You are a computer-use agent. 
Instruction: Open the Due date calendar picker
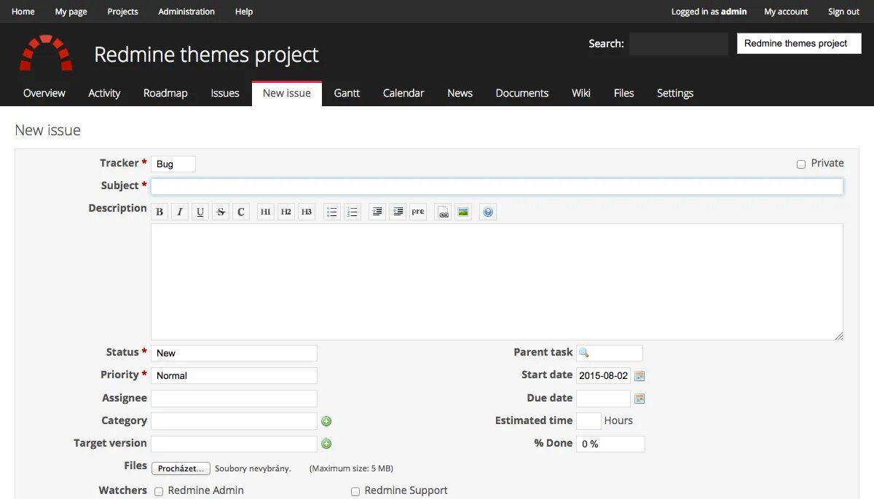(x=639, y=399)
